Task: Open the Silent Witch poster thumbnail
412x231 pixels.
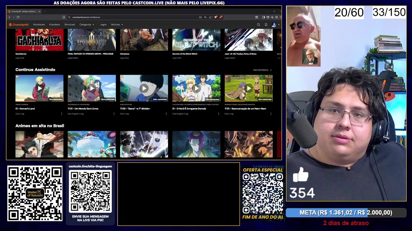Action: [196, 40]
